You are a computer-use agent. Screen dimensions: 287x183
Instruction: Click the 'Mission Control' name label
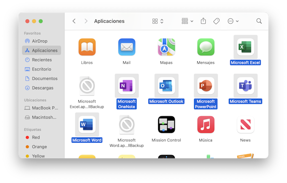pyautogui.click(x=166, y=140)
